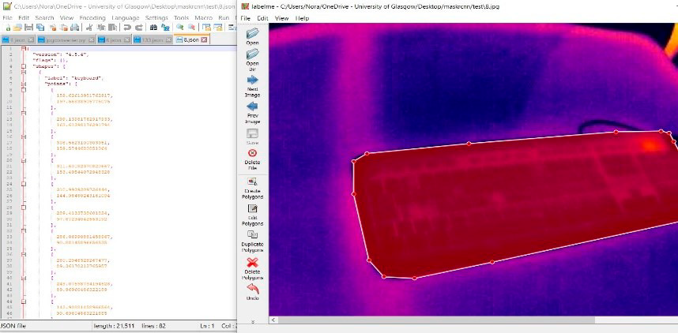This screenshot has height=333, width=678.
Task: Click Delete Polygons red X in labelme
Action: pyautogui.click(x=253, y=268)
